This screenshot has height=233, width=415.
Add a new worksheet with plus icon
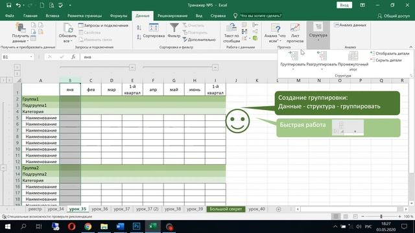278,209
